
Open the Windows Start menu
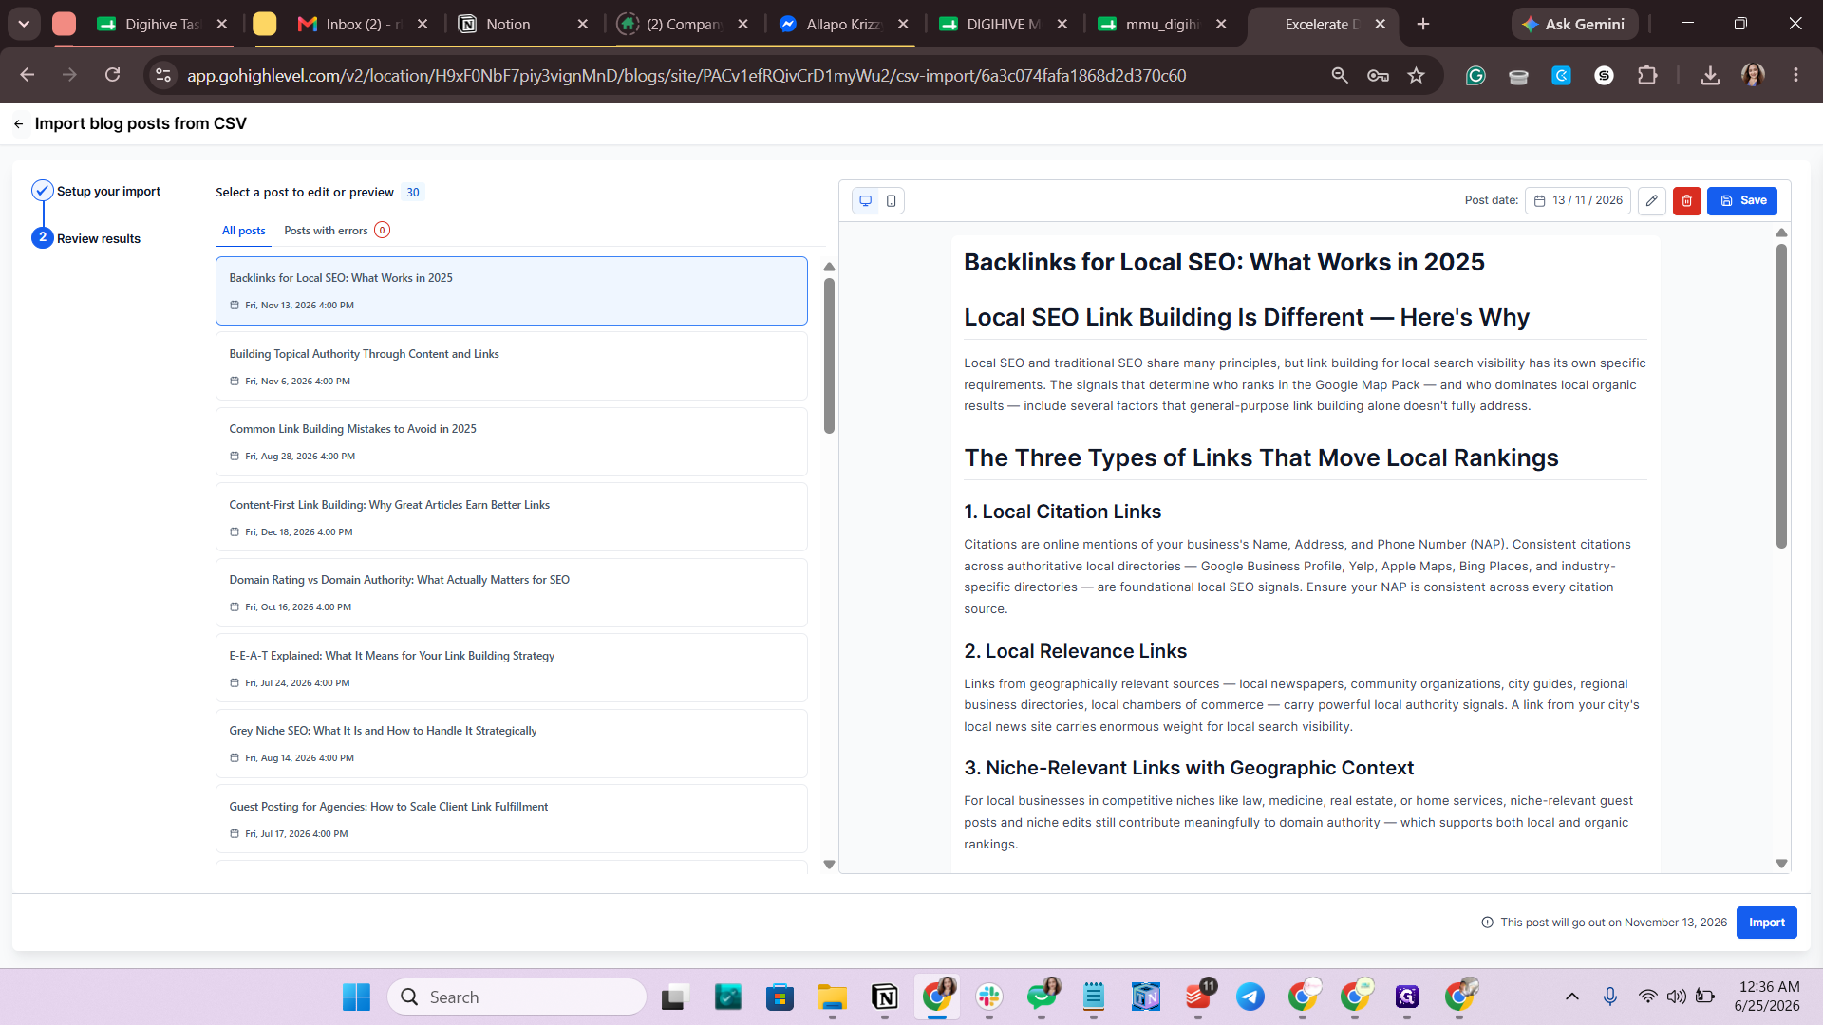click(x=356, y=997)
